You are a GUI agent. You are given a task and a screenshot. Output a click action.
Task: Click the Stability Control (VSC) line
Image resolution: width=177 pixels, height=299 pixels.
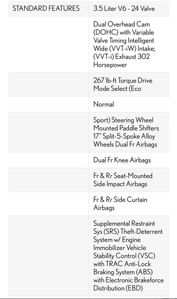click(124, 256)
